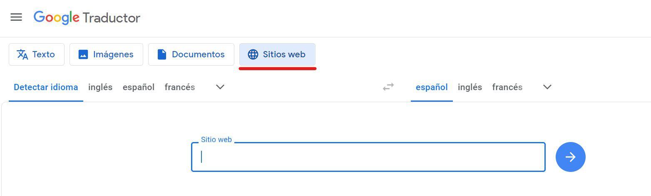651x196 pixels.
Task: Click the picture icon on Imágenes
Action: tap(83, 54)
